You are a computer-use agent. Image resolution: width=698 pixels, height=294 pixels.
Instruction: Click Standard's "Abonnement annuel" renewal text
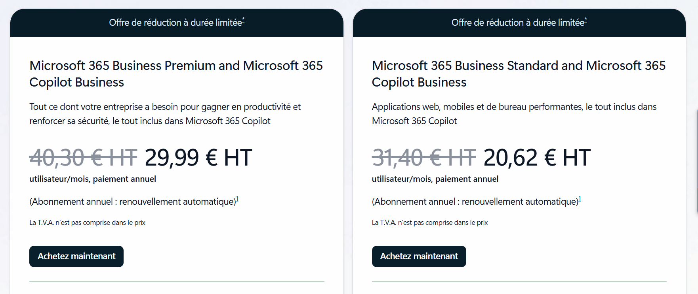[x=475, y=202]
